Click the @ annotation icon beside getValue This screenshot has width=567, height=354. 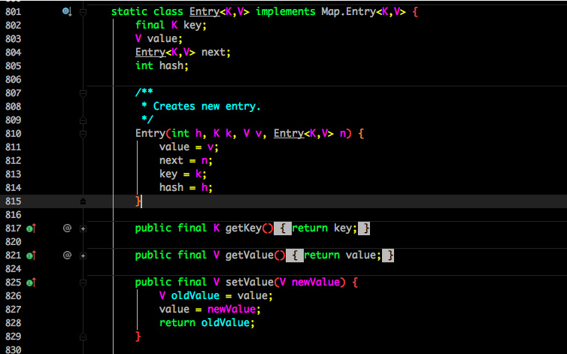coord(67,256)
